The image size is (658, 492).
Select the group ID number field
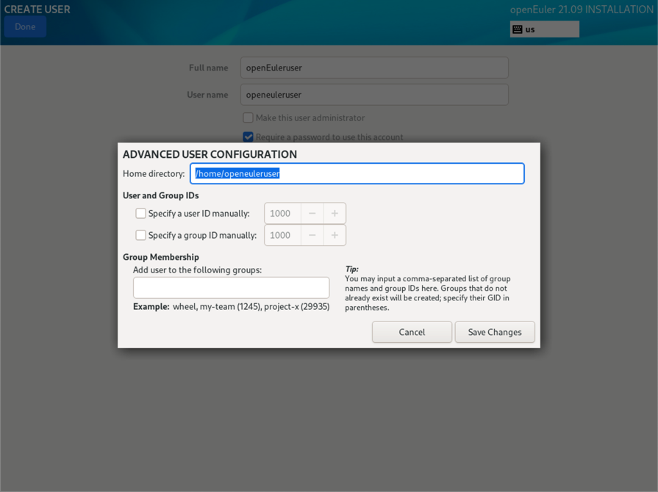pyautogui.click(x=282, y=236)
